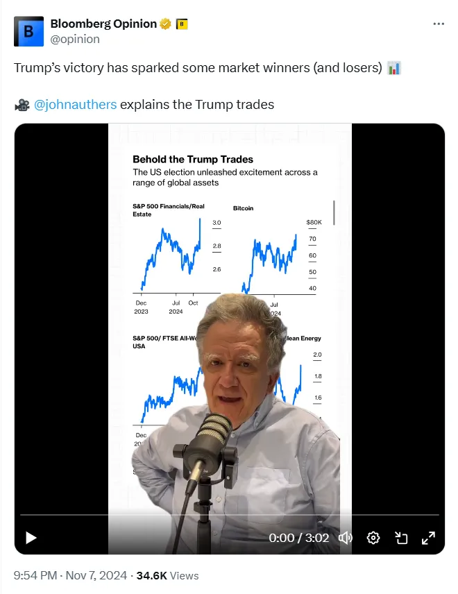458x594 pixels.
Task: Open the Bloomberg Opinion profile name link
Action: pos(103,24)
